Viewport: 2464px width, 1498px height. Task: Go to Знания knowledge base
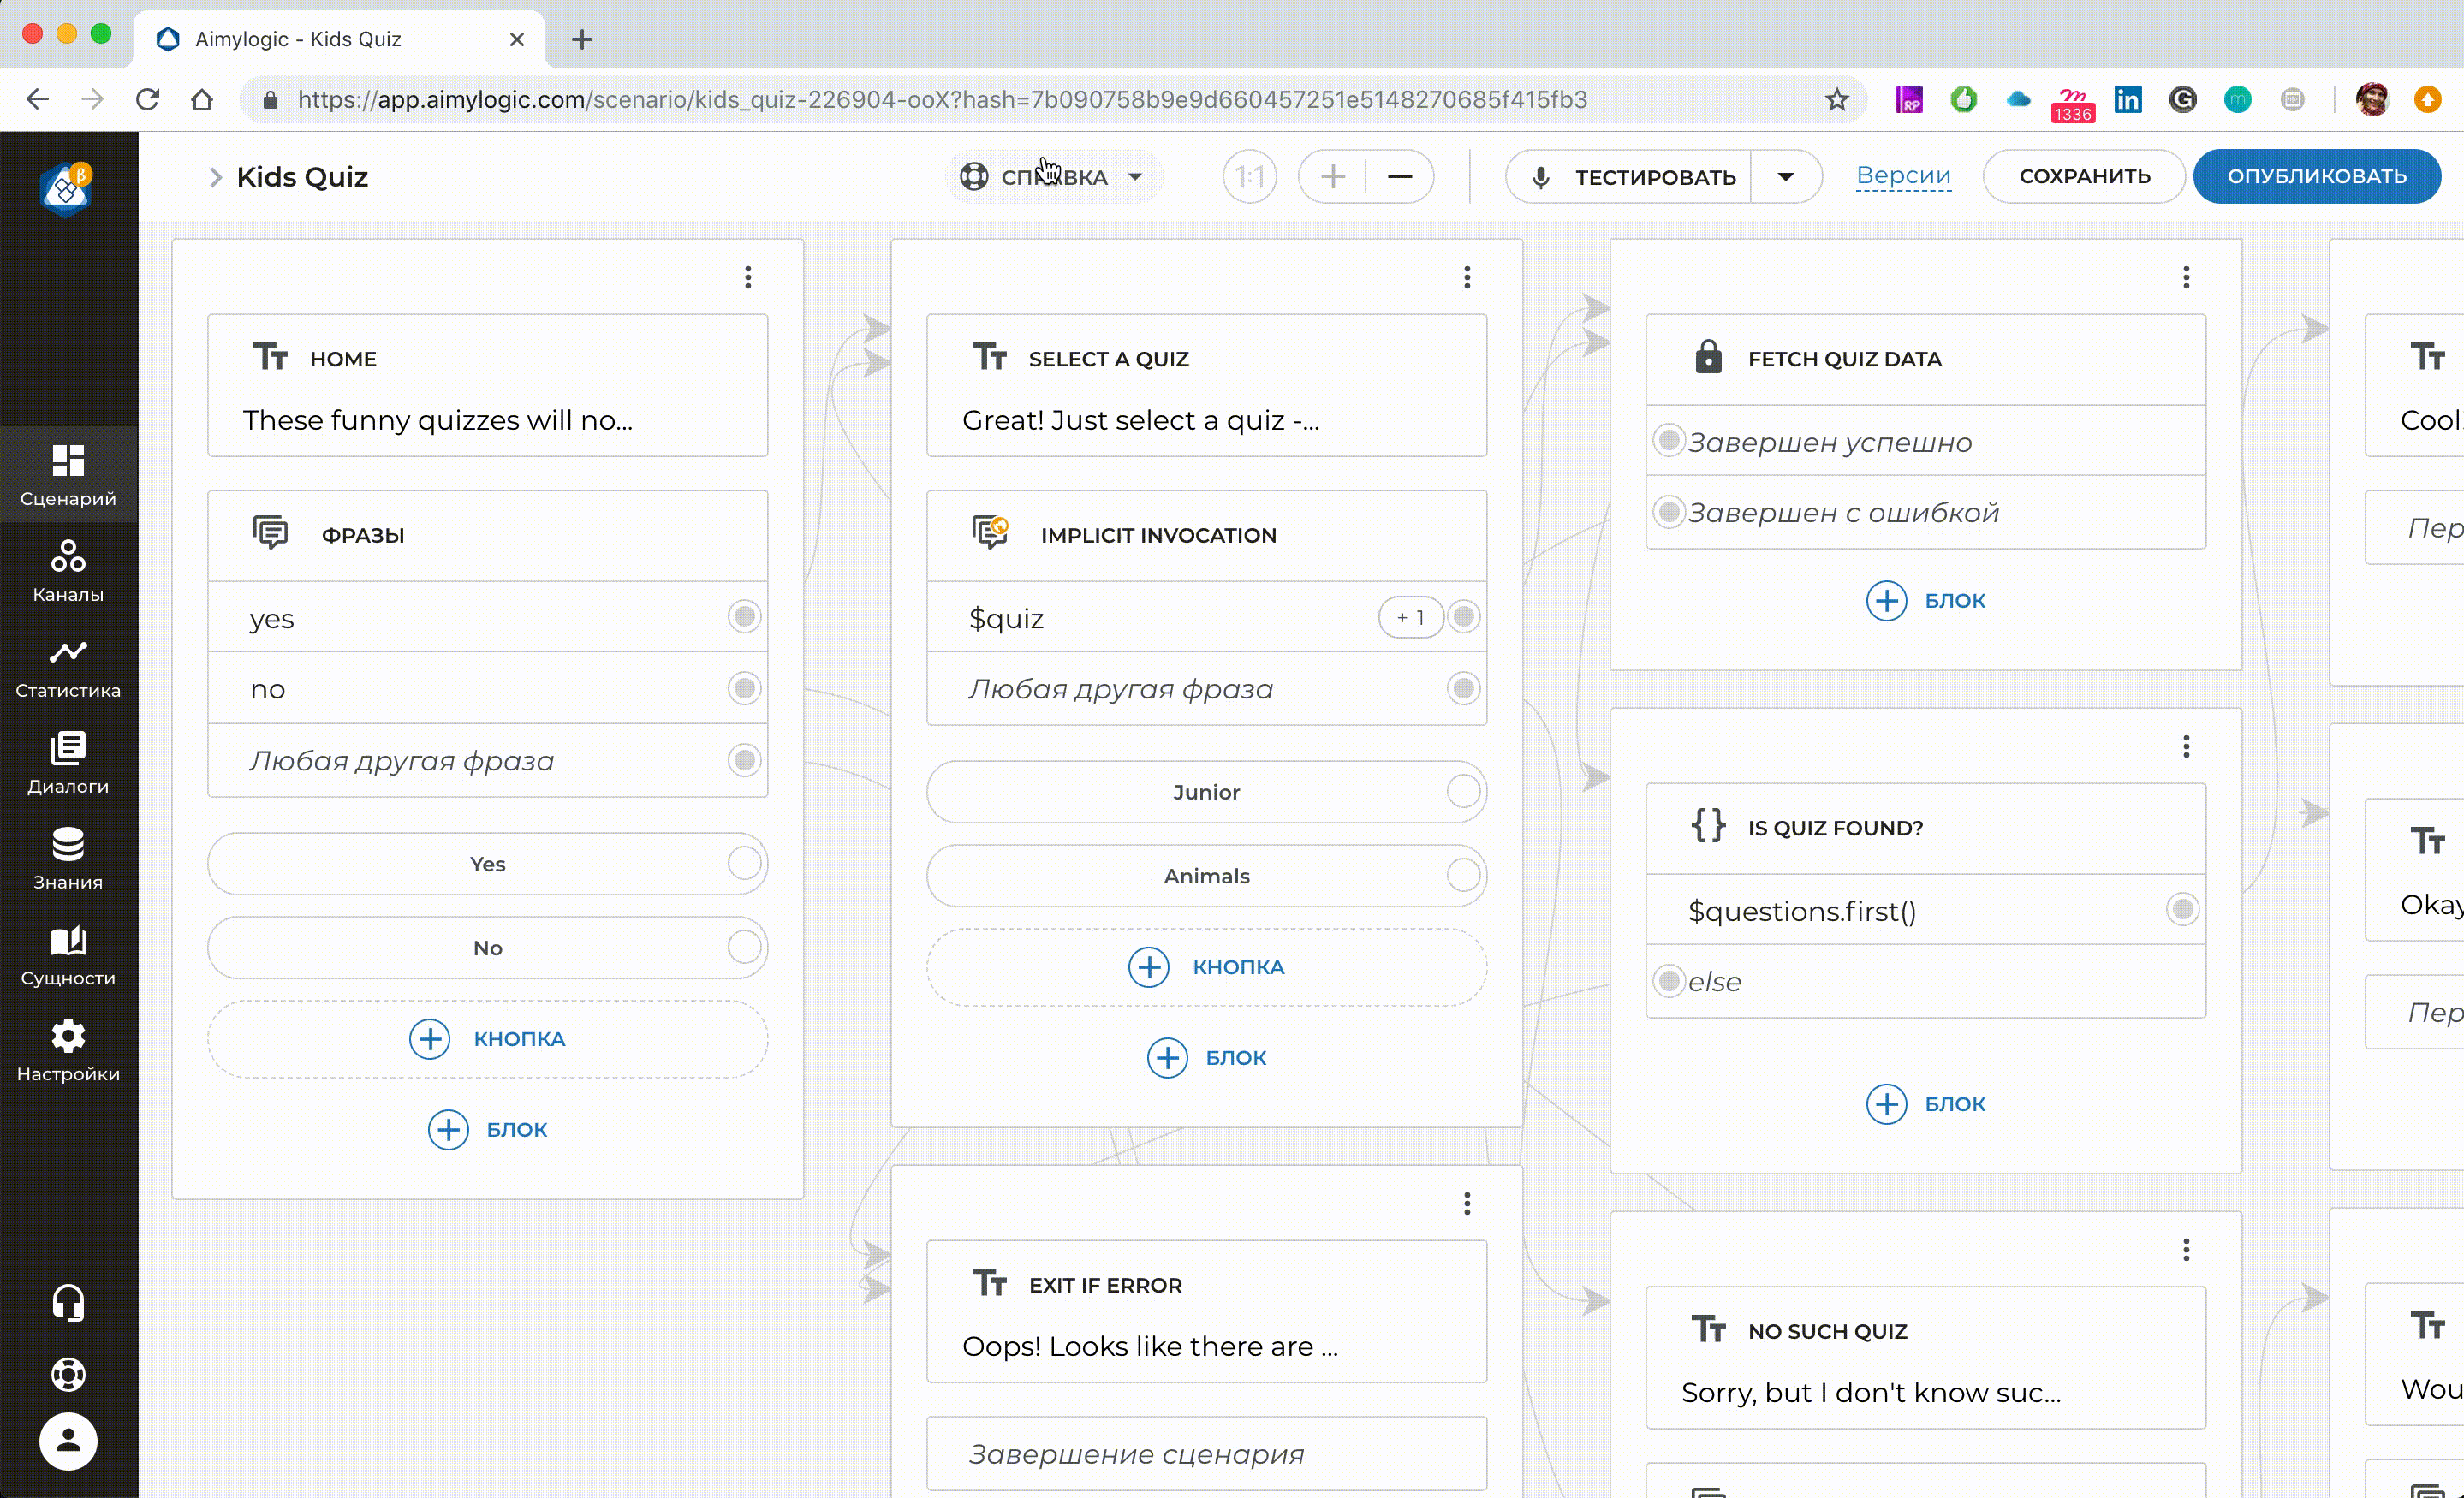tap(68, 858)
